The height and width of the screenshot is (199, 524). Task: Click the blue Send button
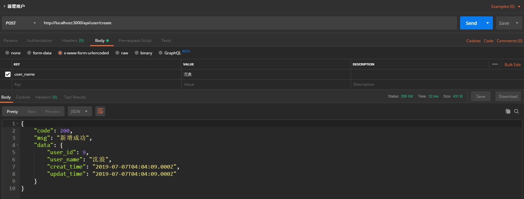(x=471, y=23)
